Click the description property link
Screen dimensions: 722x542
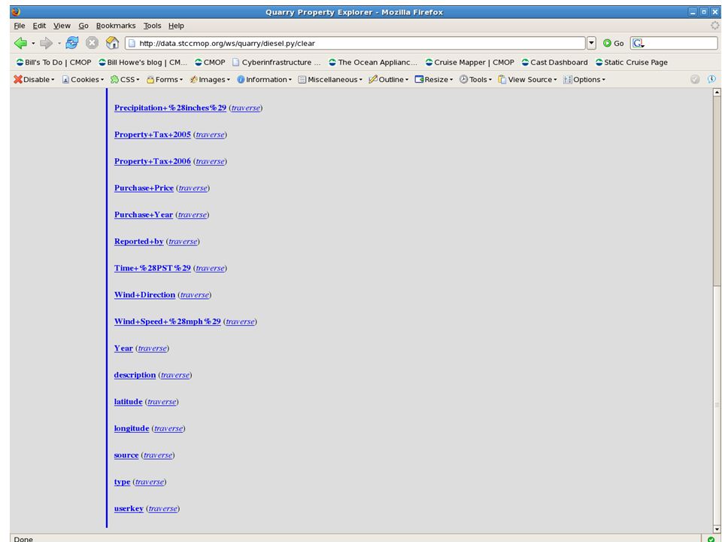click(135, 375)
